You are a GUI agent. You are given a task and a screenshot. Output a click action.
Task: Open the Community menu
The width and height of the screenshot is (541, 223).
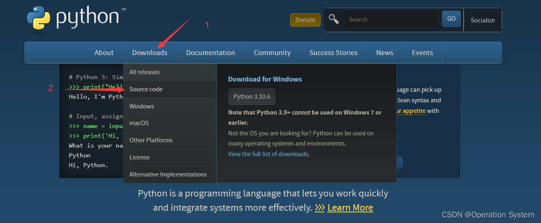272,53
